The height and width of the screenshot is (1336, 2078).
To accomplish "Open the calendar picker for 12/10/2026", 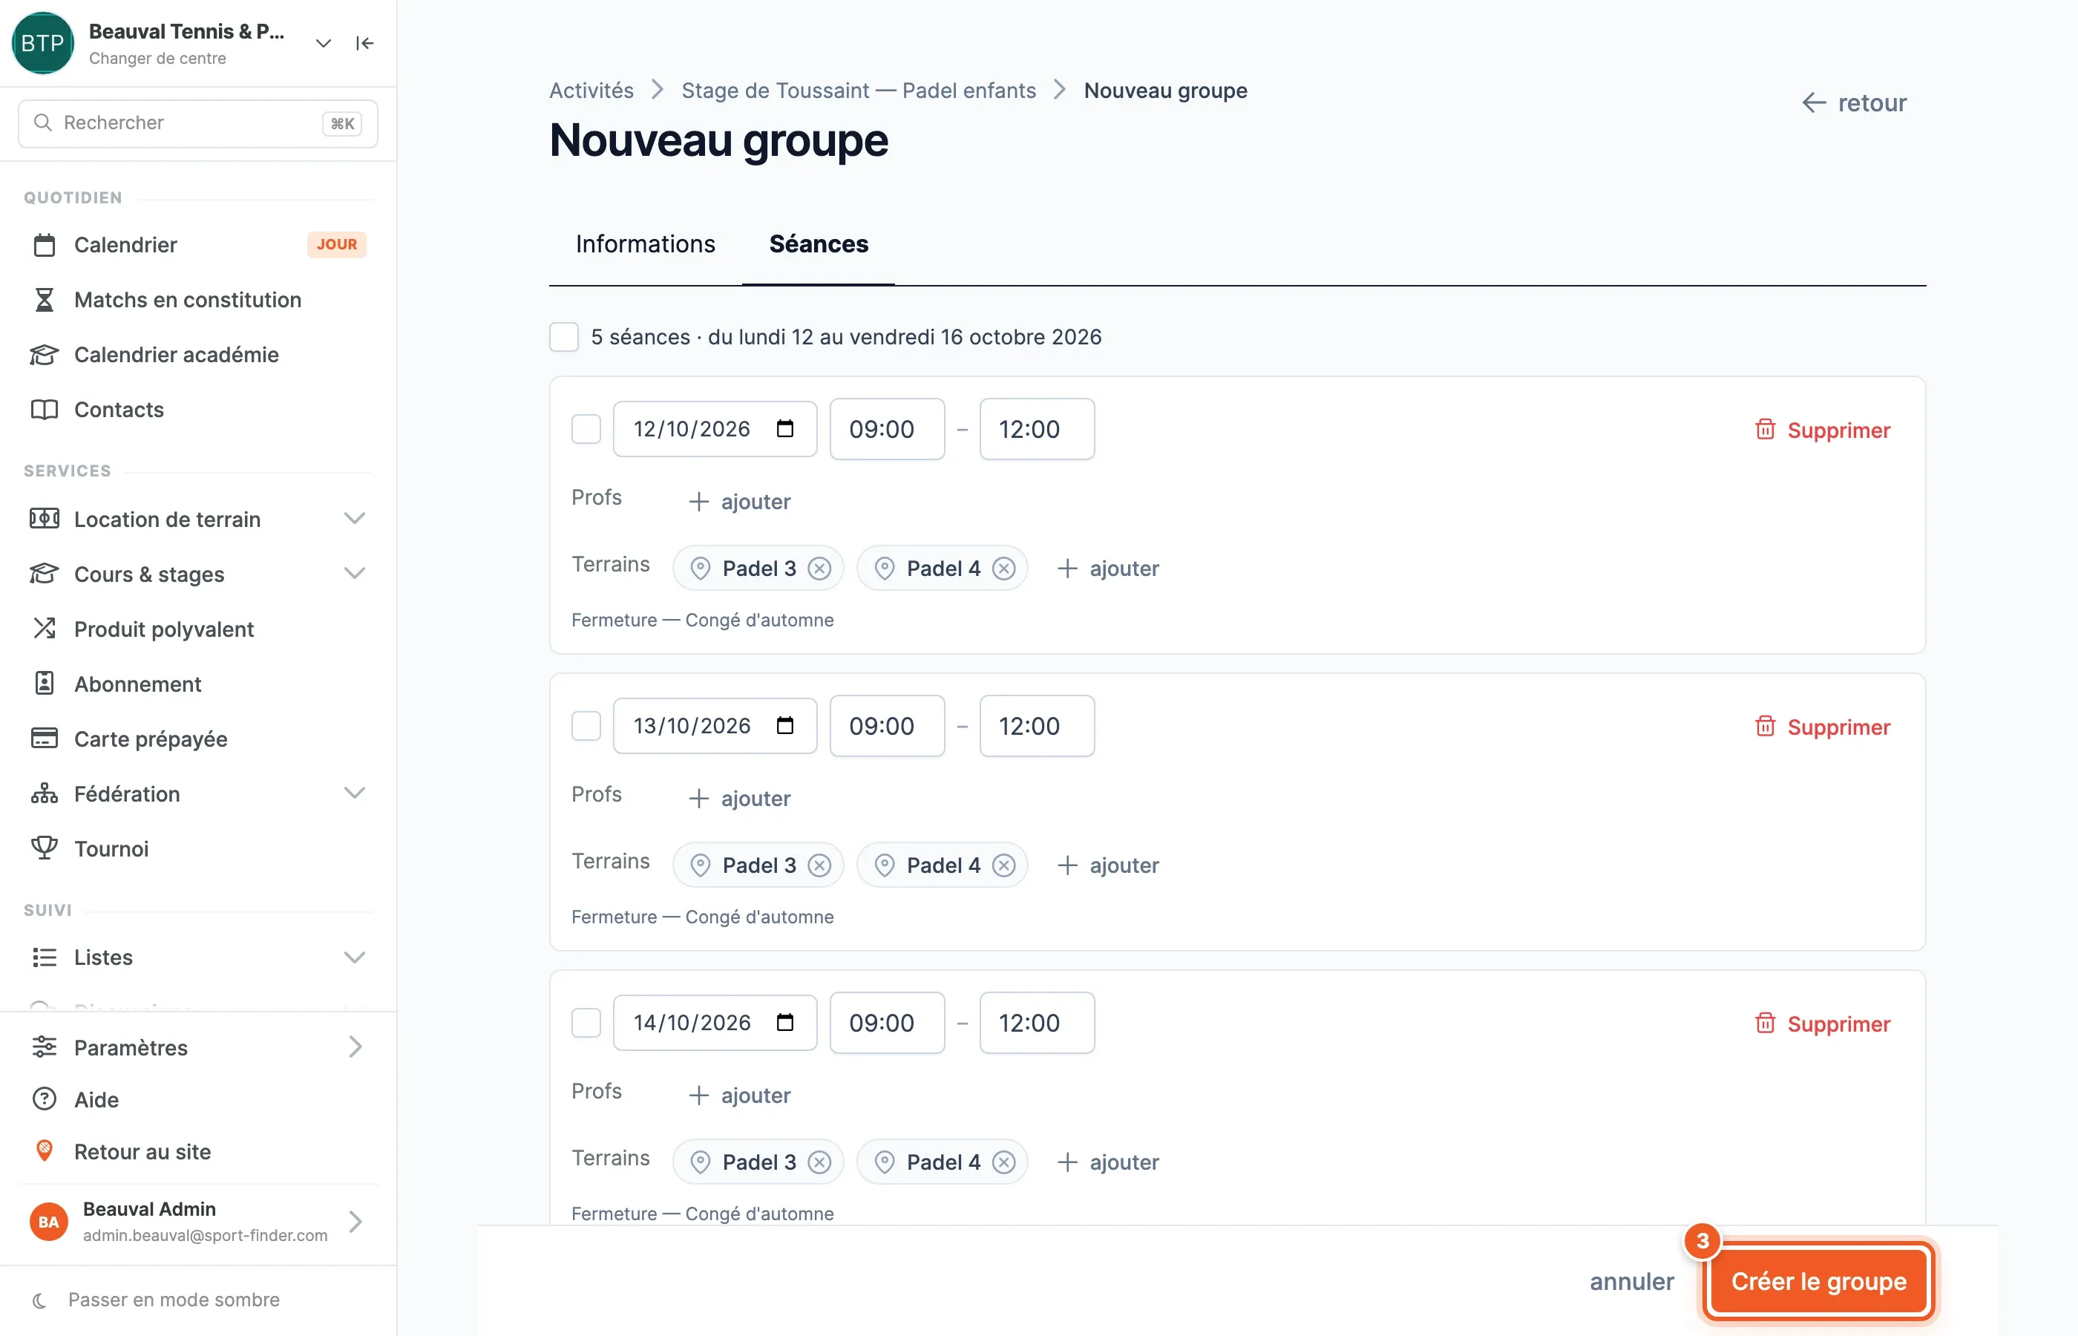I will click(785, 428).
